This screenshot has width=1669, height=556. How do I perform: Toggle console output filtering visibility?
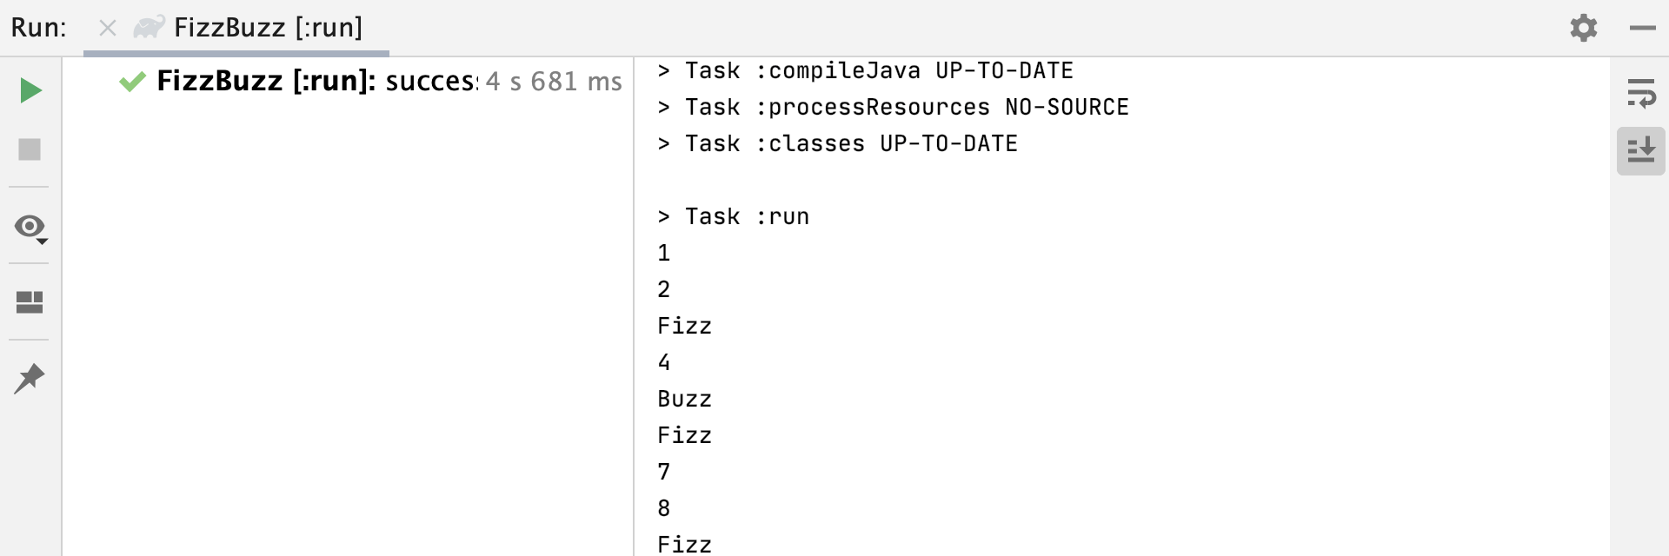coord(28,227)
